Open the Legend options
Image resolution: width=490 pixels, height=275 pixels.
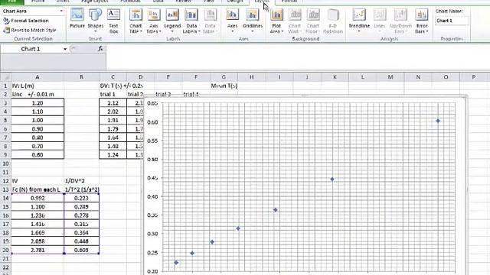(x=172, y=21)
